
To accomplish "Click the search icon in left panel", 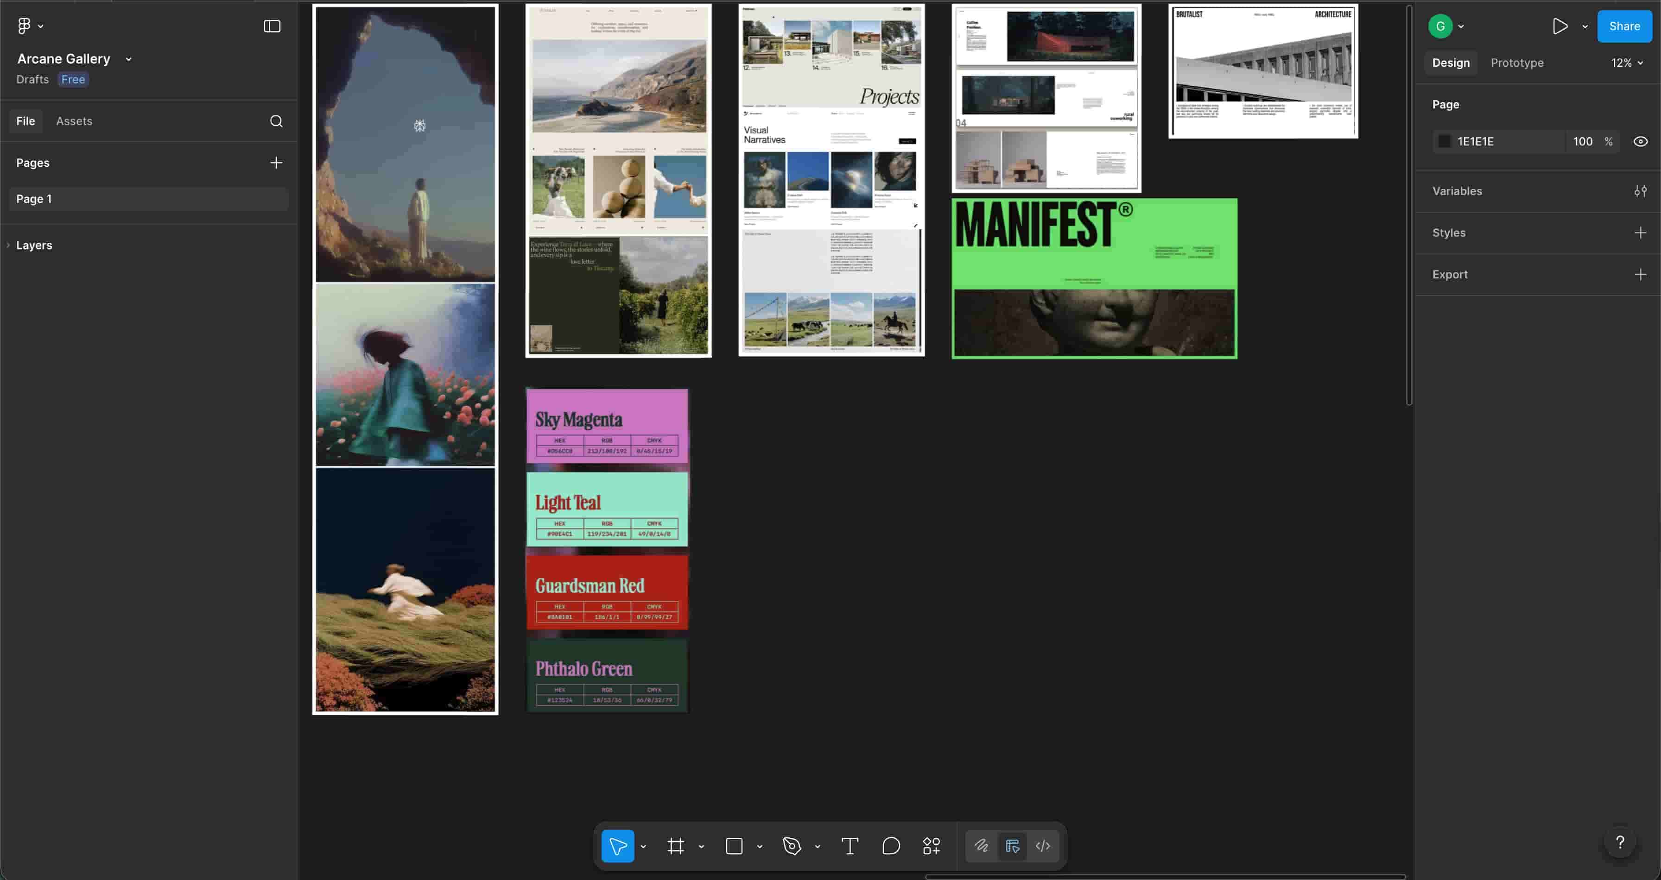I will (x=276, y=121).
